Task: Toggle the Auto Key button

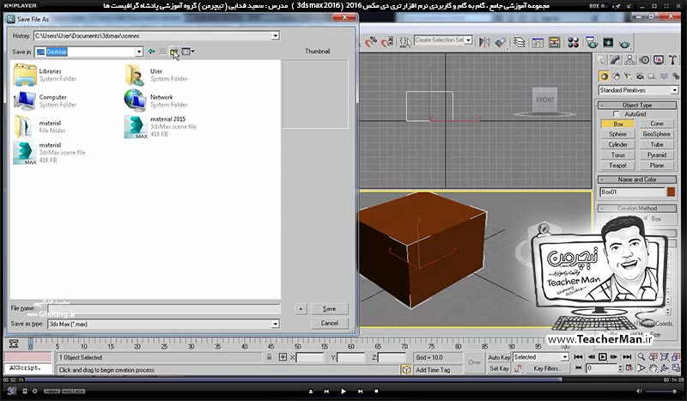Action: tap(499, 357)
